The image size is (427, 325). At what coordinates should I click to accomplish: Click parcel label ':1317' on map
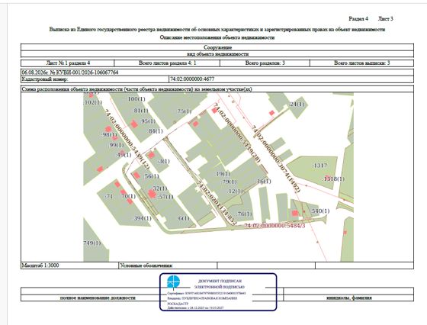coord(319,166)
